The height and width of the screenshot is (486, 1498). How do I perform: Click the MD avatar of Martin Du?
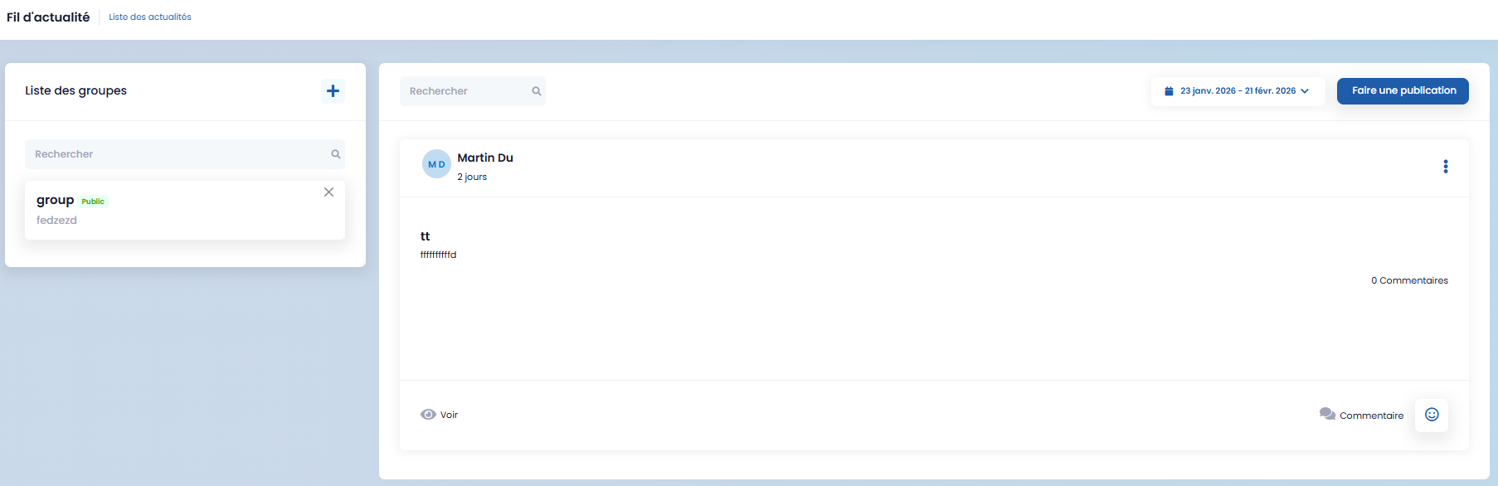[436, 164]
